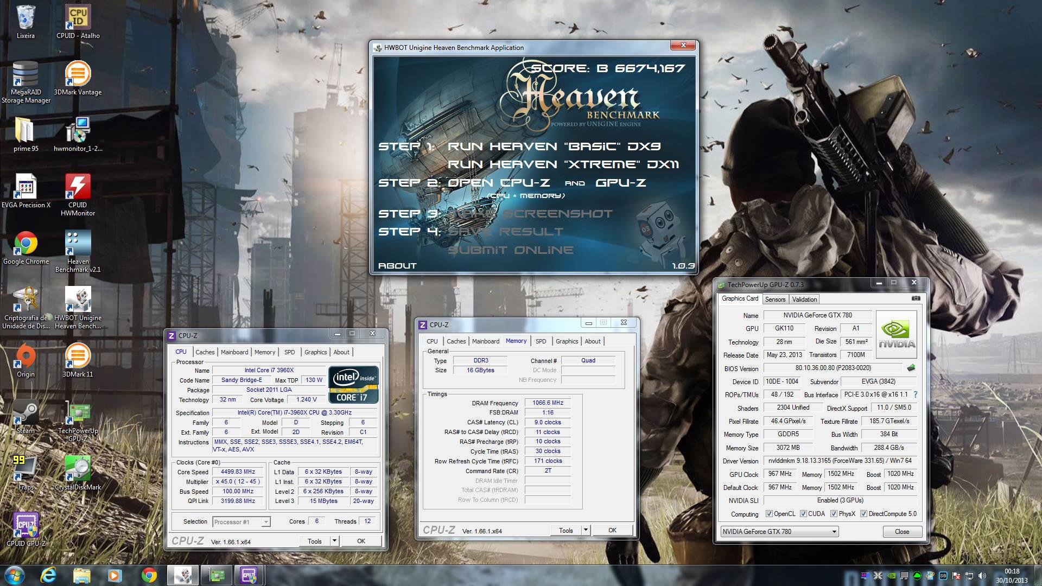1042x586 pixels.
Task: Open the media player taskbar icon
Action: click(x=115, y=575)
